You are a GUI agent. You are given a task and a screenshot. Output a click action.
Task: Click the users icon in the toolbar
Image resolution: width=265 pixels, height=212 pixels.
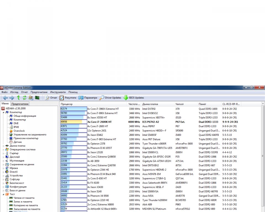pos(31,98)
